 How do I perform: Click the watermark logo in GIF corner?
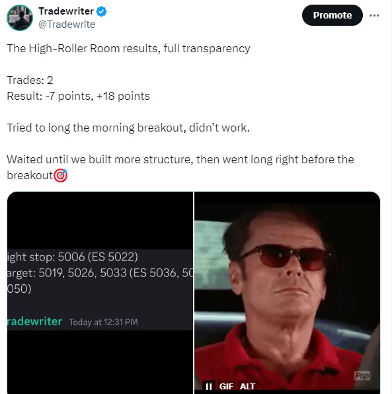pos(362,376)
